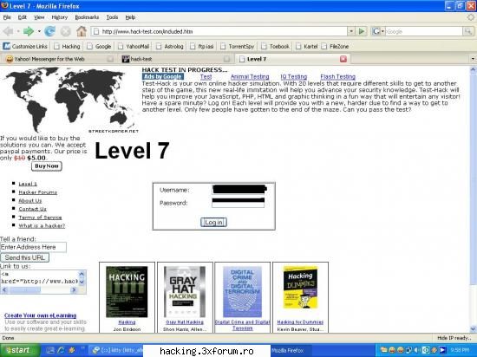Open the Gray Hat Hacking title link
The height and width of the screenshot is (357, 477).
point(185,322)
